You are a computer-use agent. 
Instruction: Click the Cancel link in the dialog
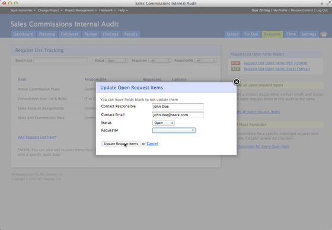point(152,143)
